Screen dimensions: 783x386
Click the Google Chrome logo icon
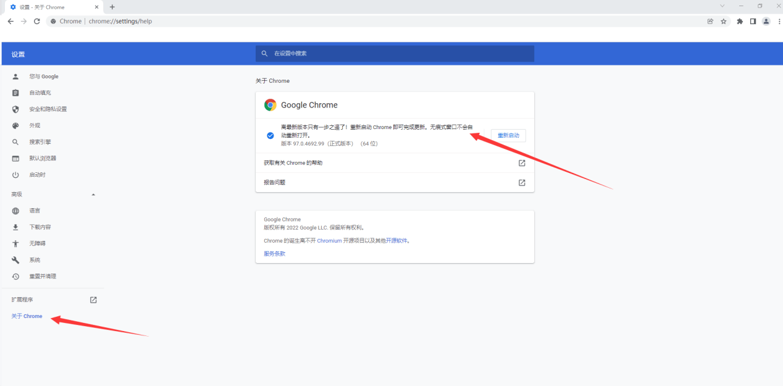tap(270, 105)
